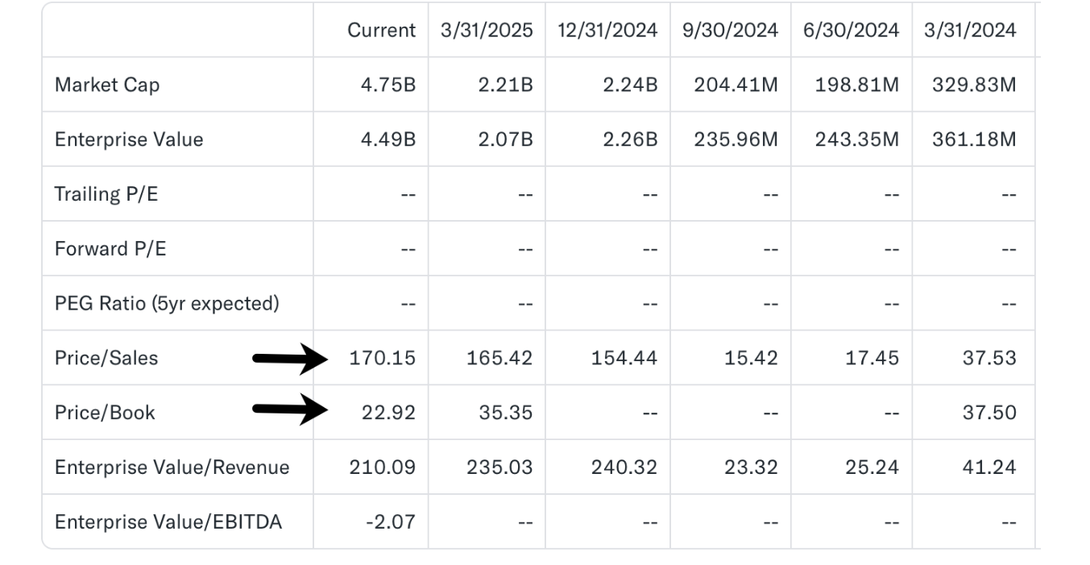The width and height of the screenshot is (1090, 565).
Task: Click the Trailing P/E row label
Action: (106, 194)
